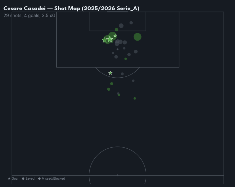235x187 pixels.
Task: Click the Goal star legend icon
Action: tap(9, 179)
